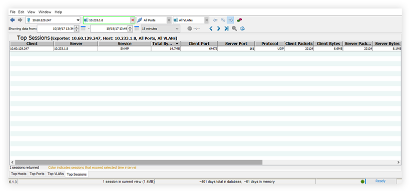Click the magnifier zoom icon
The height and width of the screenshot is (193, 411).
pyautogui.click(x=234, y=29)
